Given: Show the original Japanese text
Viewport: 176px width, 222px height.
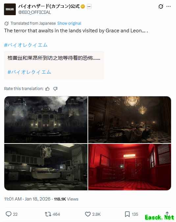Looking at the screenshot, I should pyautogui.click(x=69, y=23).
